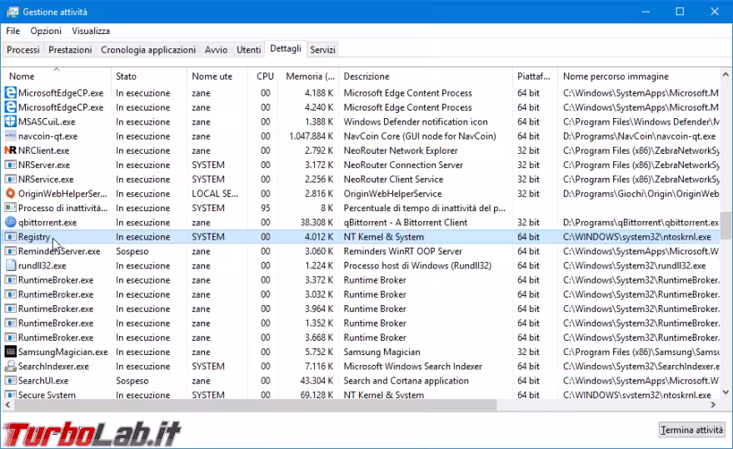
Task: Open the Visualizza menu
Action: [91, 31]
